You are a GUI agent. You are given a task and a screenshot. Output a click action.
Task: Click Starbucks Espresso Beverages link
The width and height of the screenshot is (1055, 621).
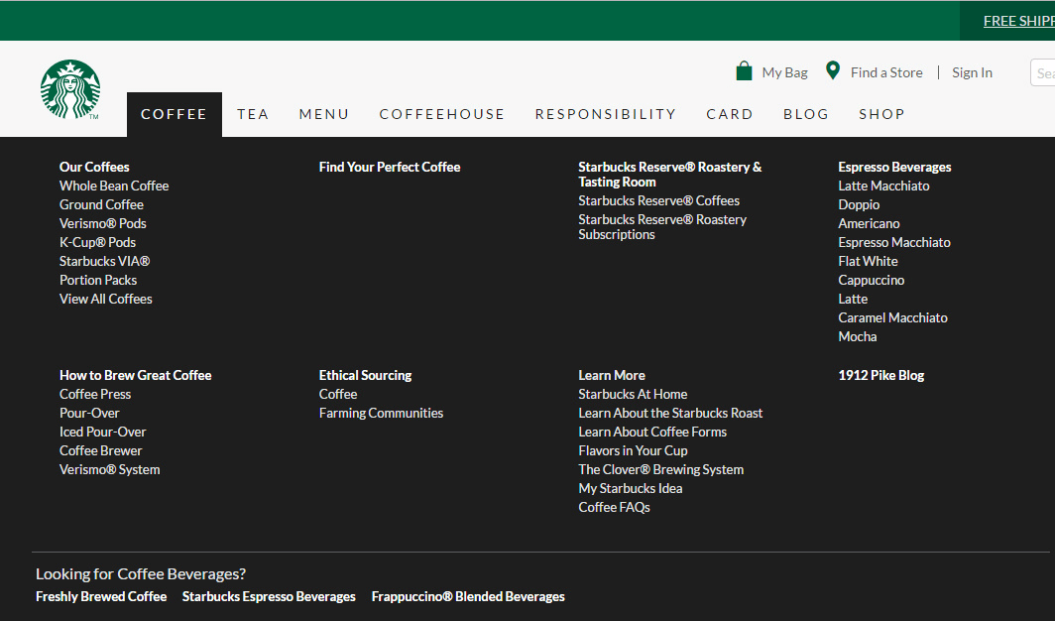[x=269, y=597]
